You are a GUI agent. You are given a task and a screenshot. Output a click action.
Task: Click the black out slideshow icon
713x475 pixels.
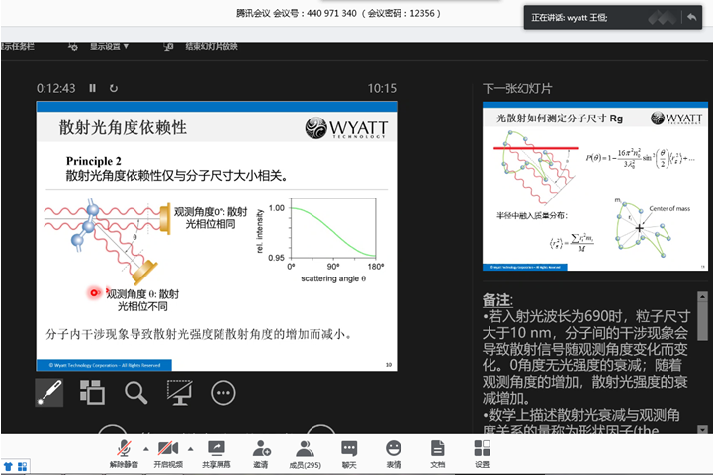pos(180,392)
